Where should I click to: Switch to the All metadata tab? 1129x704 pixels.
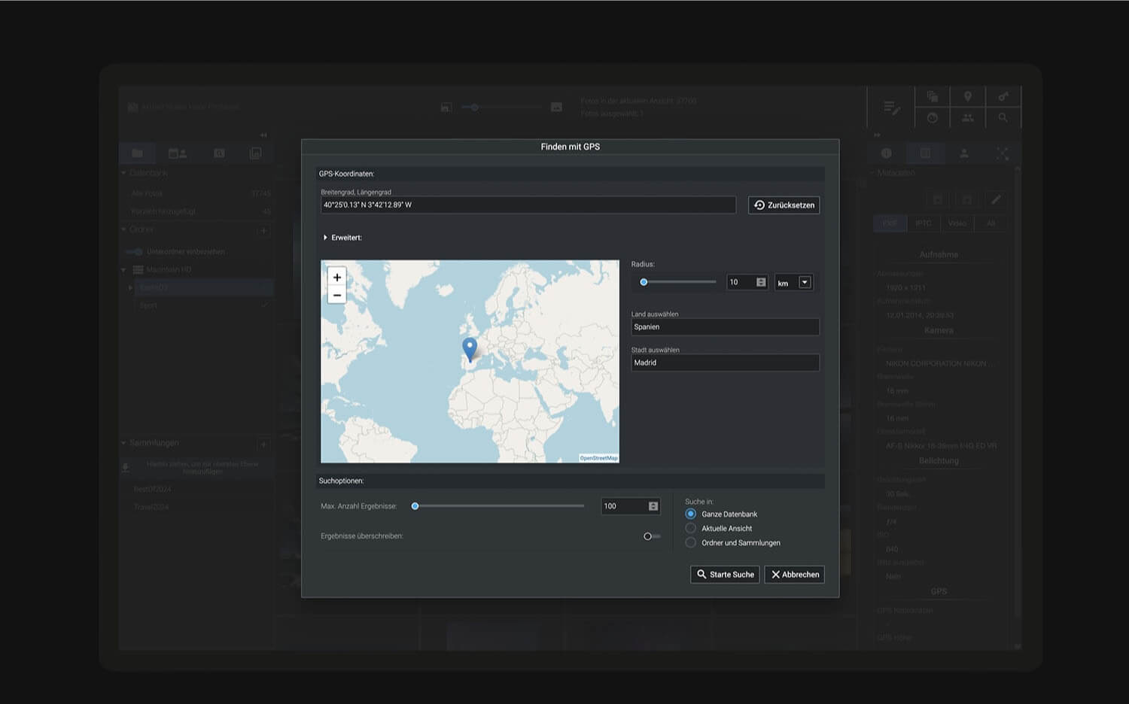991,223
